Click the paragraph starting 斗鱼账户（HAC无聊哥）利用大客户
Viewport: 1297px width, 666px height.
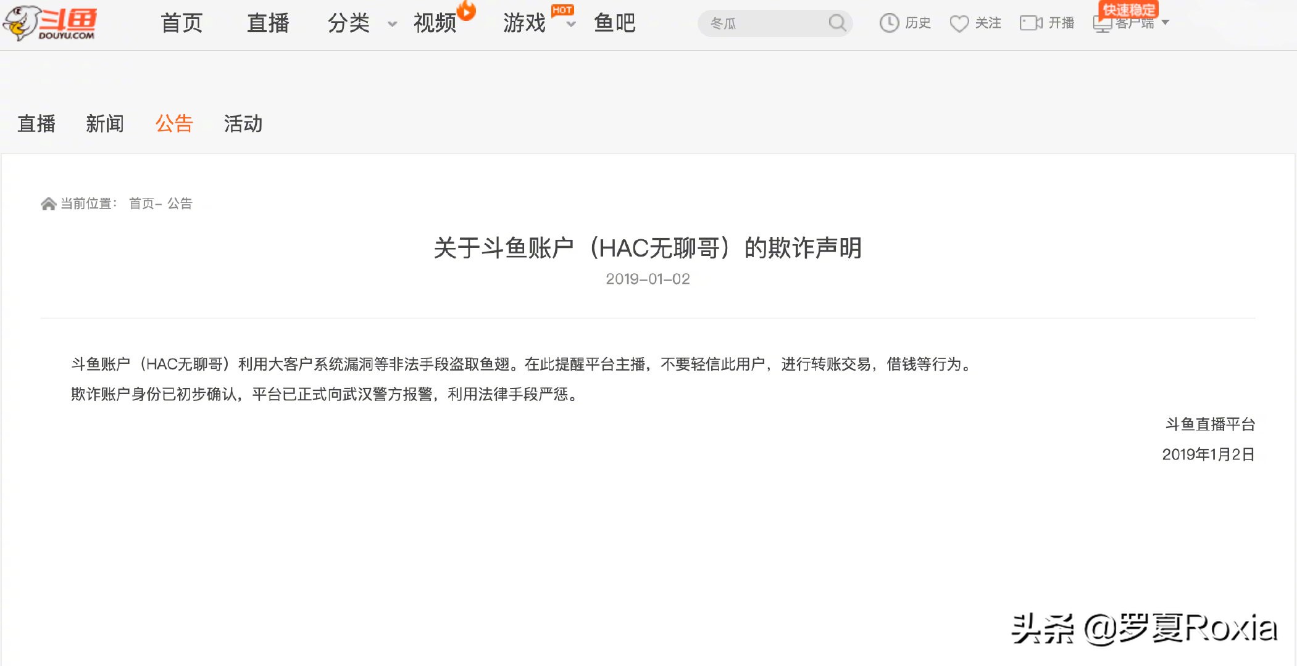pos(523,364)
